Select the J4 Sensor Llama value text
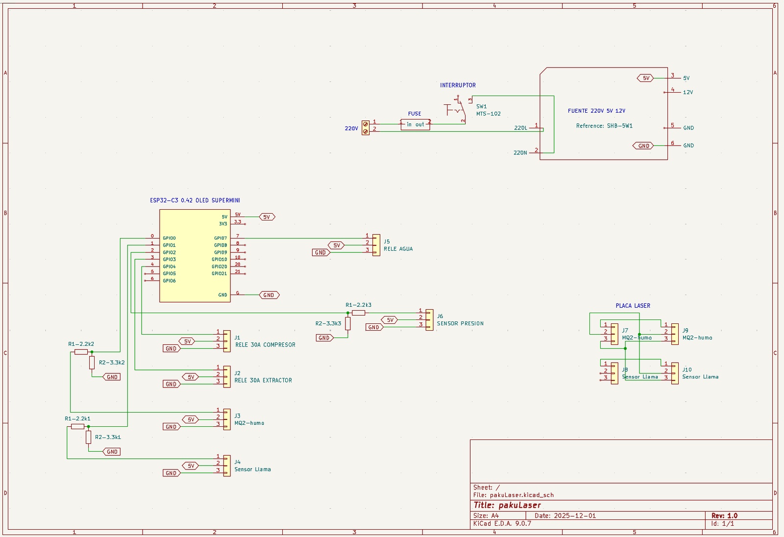Viewport: 784px width, 537px height. click(253, 469)
